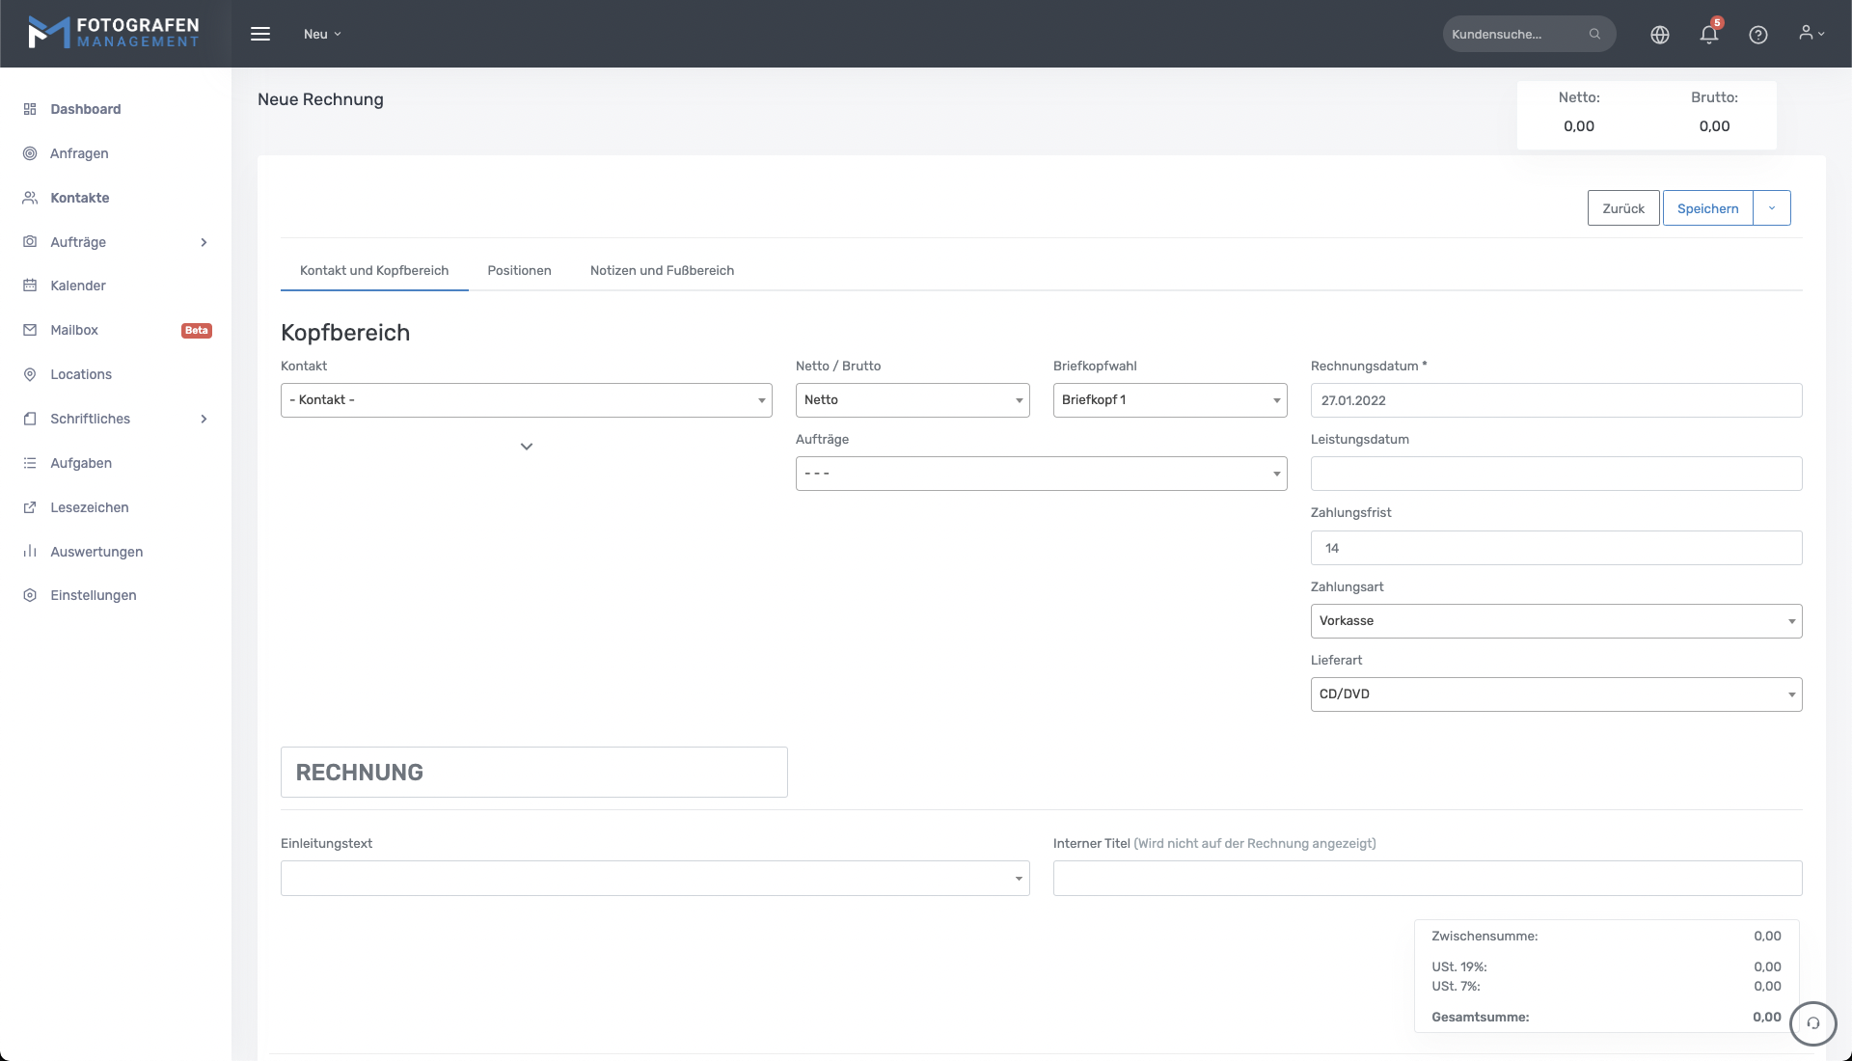Switch to Notizen und Fußbereich tab
The width and height of the screenshot is (1852, 1061).
click(x=662, y=271)
